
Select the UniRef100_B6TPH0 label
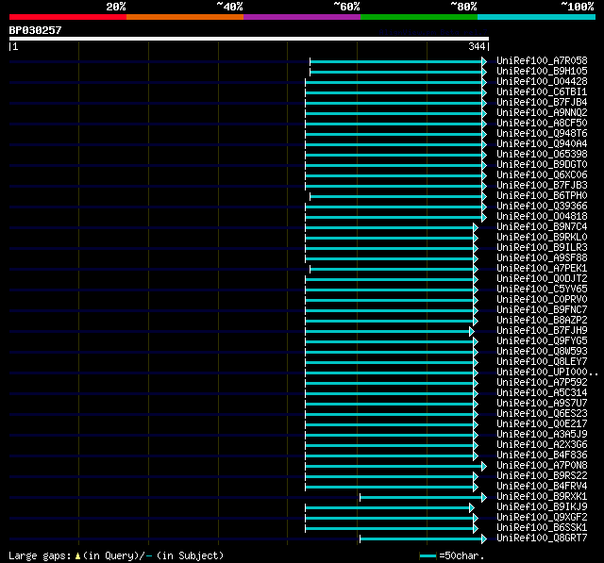pos(542,196)
